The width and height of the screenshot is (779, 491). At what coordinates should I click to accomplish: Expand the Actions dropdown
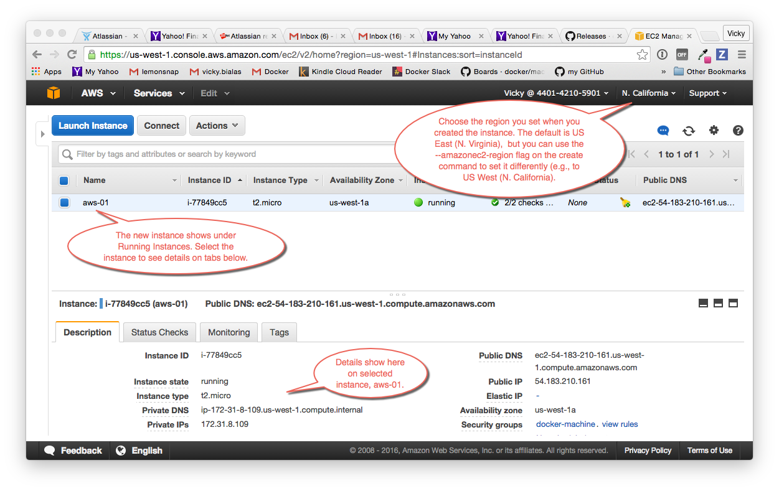click(x=217, y=126)
